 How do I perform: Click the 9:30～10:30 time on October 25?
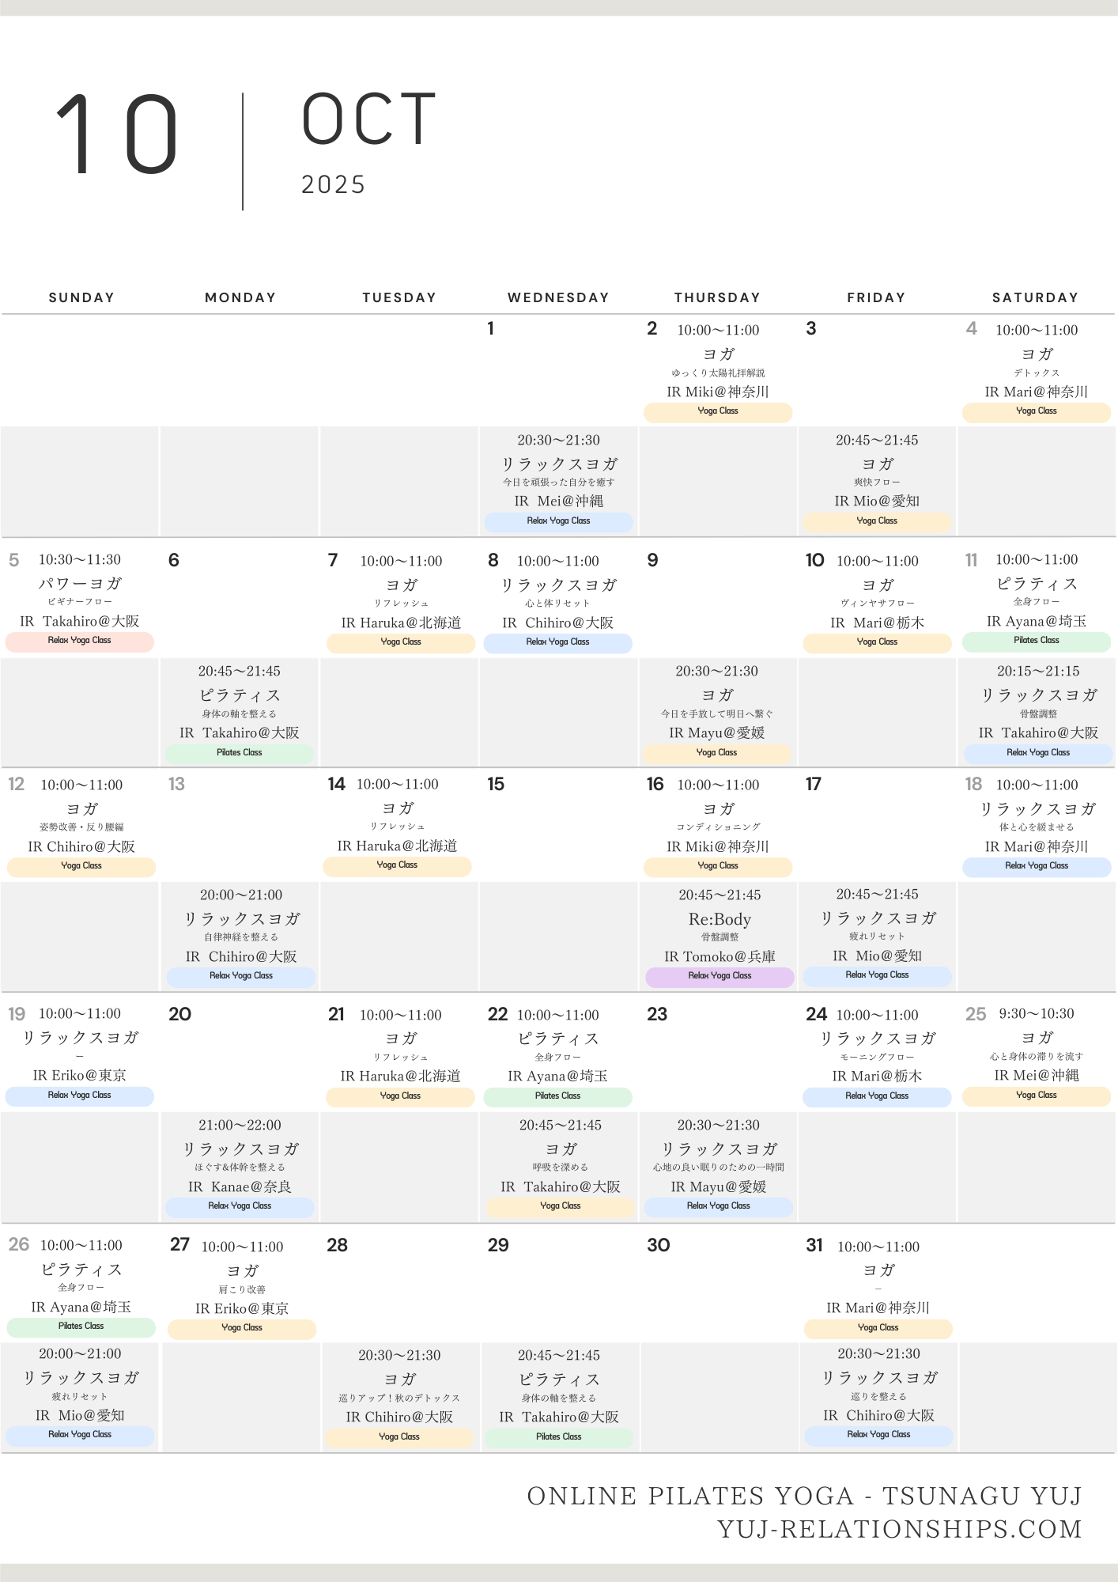click(x=1036, y=1013)
